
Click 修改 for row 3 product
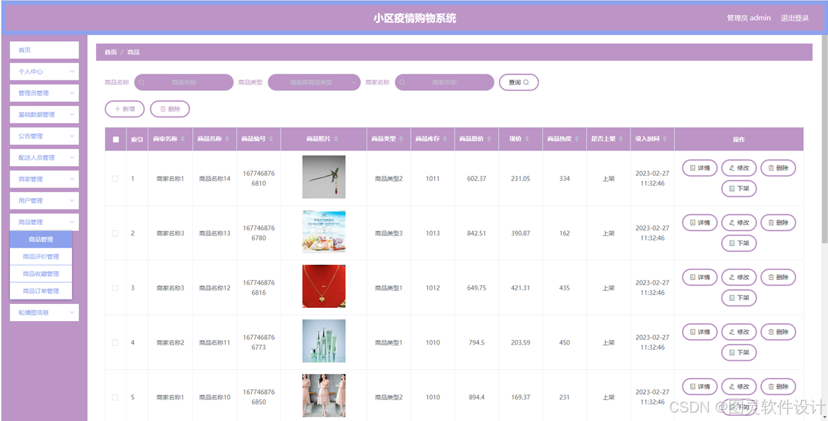pos(739,277)
